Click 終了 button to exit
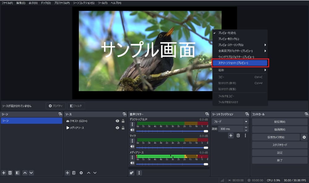This screenshot has height=183, width=309. pyautogui.click(x=280, y=160)
